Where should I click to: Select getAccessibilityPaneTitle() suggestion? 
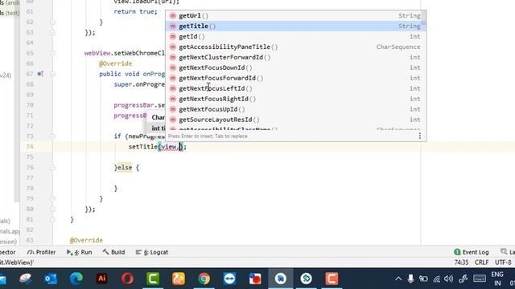click(295, 47)
